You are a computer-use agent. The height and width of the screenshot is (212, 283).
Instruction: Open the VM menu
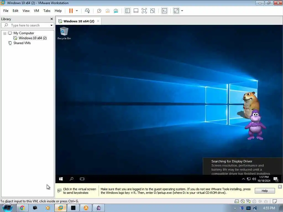click(36, 11)
